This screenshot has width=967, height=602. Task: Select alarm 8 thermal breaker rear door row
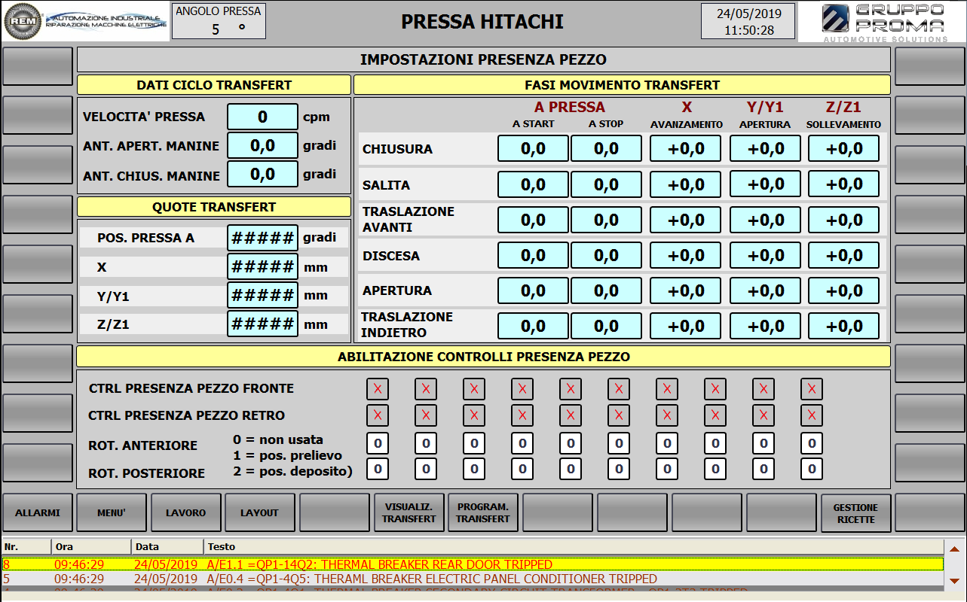point(473,564)
